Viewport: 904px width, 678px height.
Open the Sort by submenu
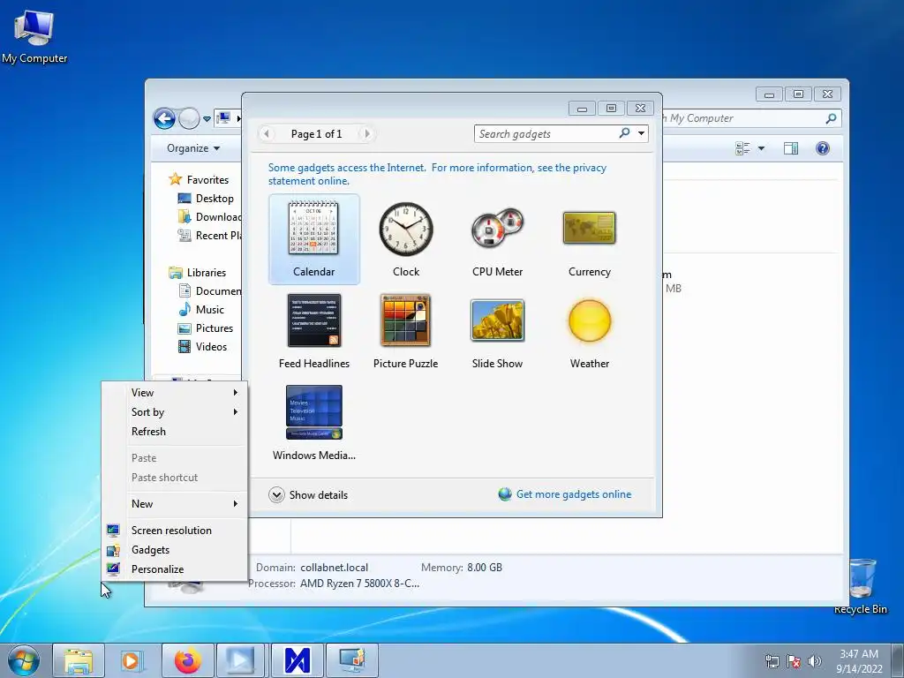coord(175,412)
